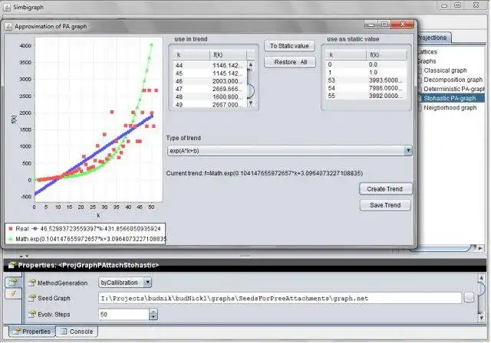Screen dimensions: 491x343
Task: Click the lightning events icon in sidebar
Action: (x=13, y=294)
